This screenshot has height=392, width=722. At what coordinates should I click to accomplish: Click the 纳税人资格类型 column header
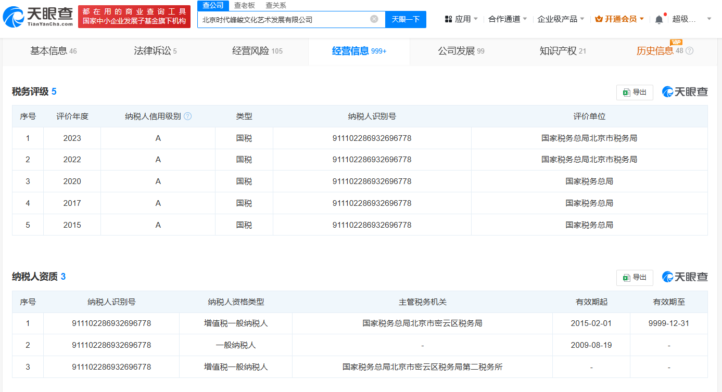[236, 302]
